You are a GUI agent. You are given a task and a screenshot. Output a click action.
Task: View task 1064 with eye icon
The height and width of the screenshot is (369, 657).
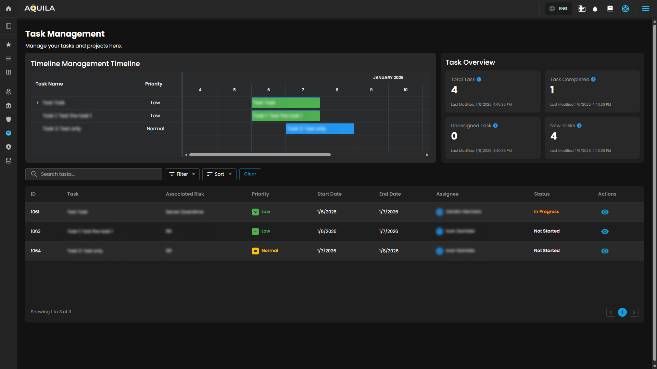pyautogui.click(x=605, y=251)
